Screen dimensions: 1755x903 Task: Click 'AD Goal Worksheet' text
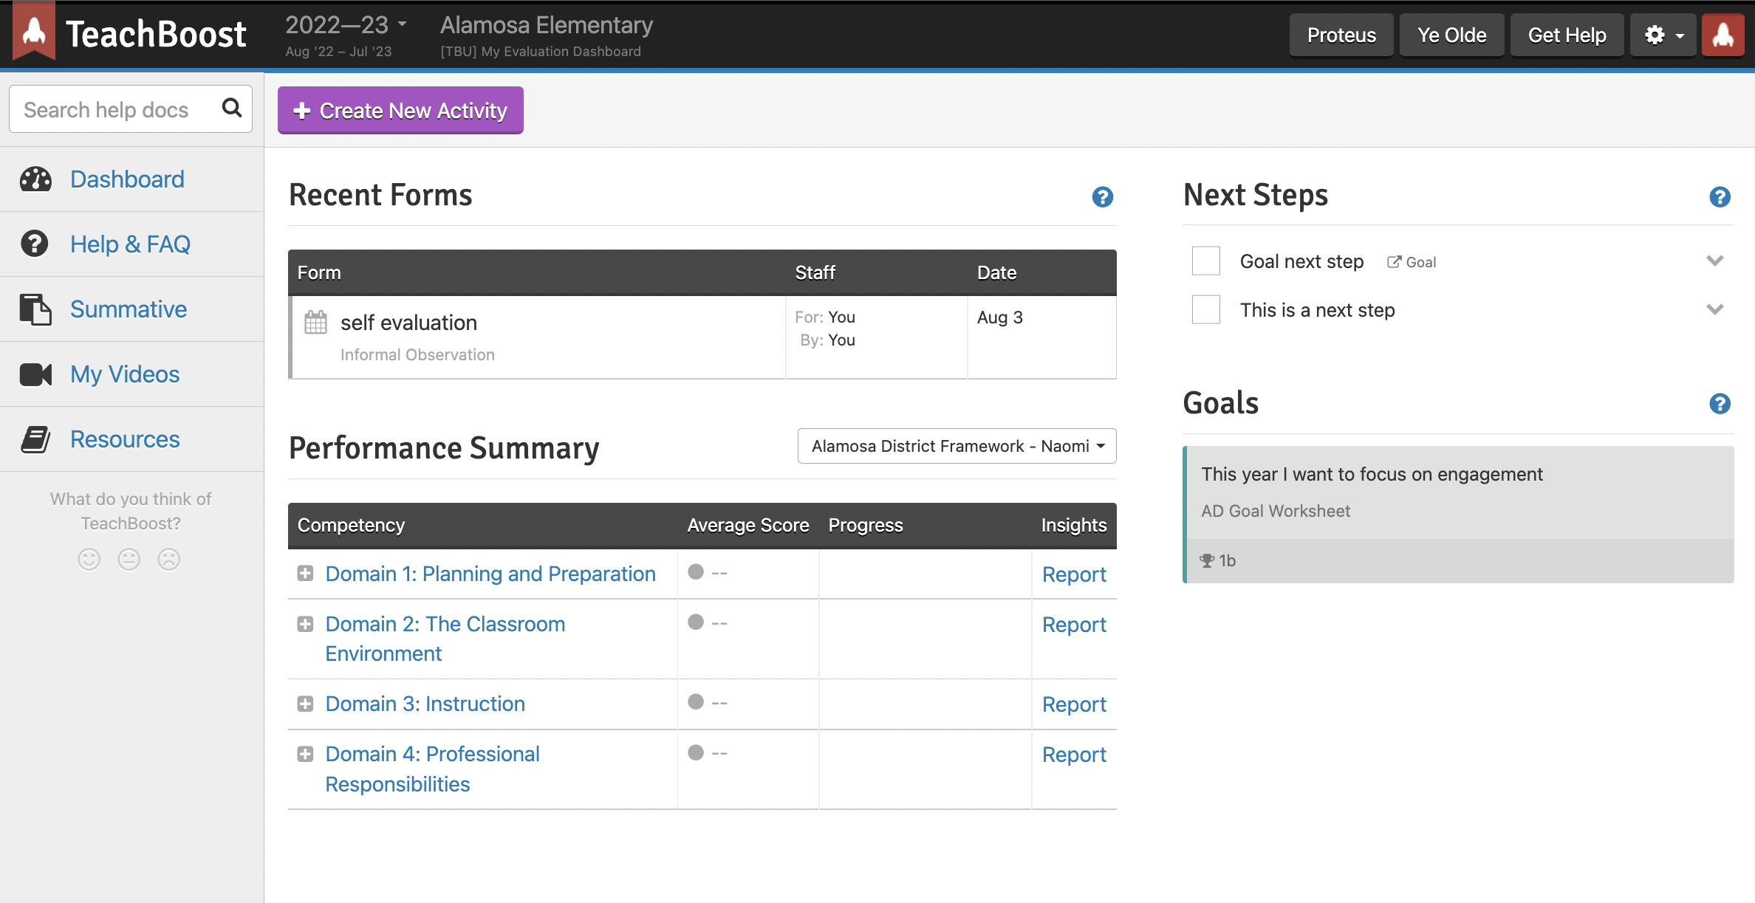tap(1276, 511)
